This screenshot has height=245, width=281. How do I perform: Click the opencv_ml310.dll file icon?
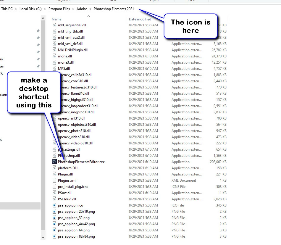(x=54, y=118)
